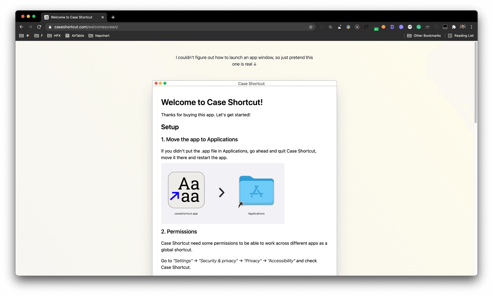Open the orange cookie extension

click(x=383, y=27)
